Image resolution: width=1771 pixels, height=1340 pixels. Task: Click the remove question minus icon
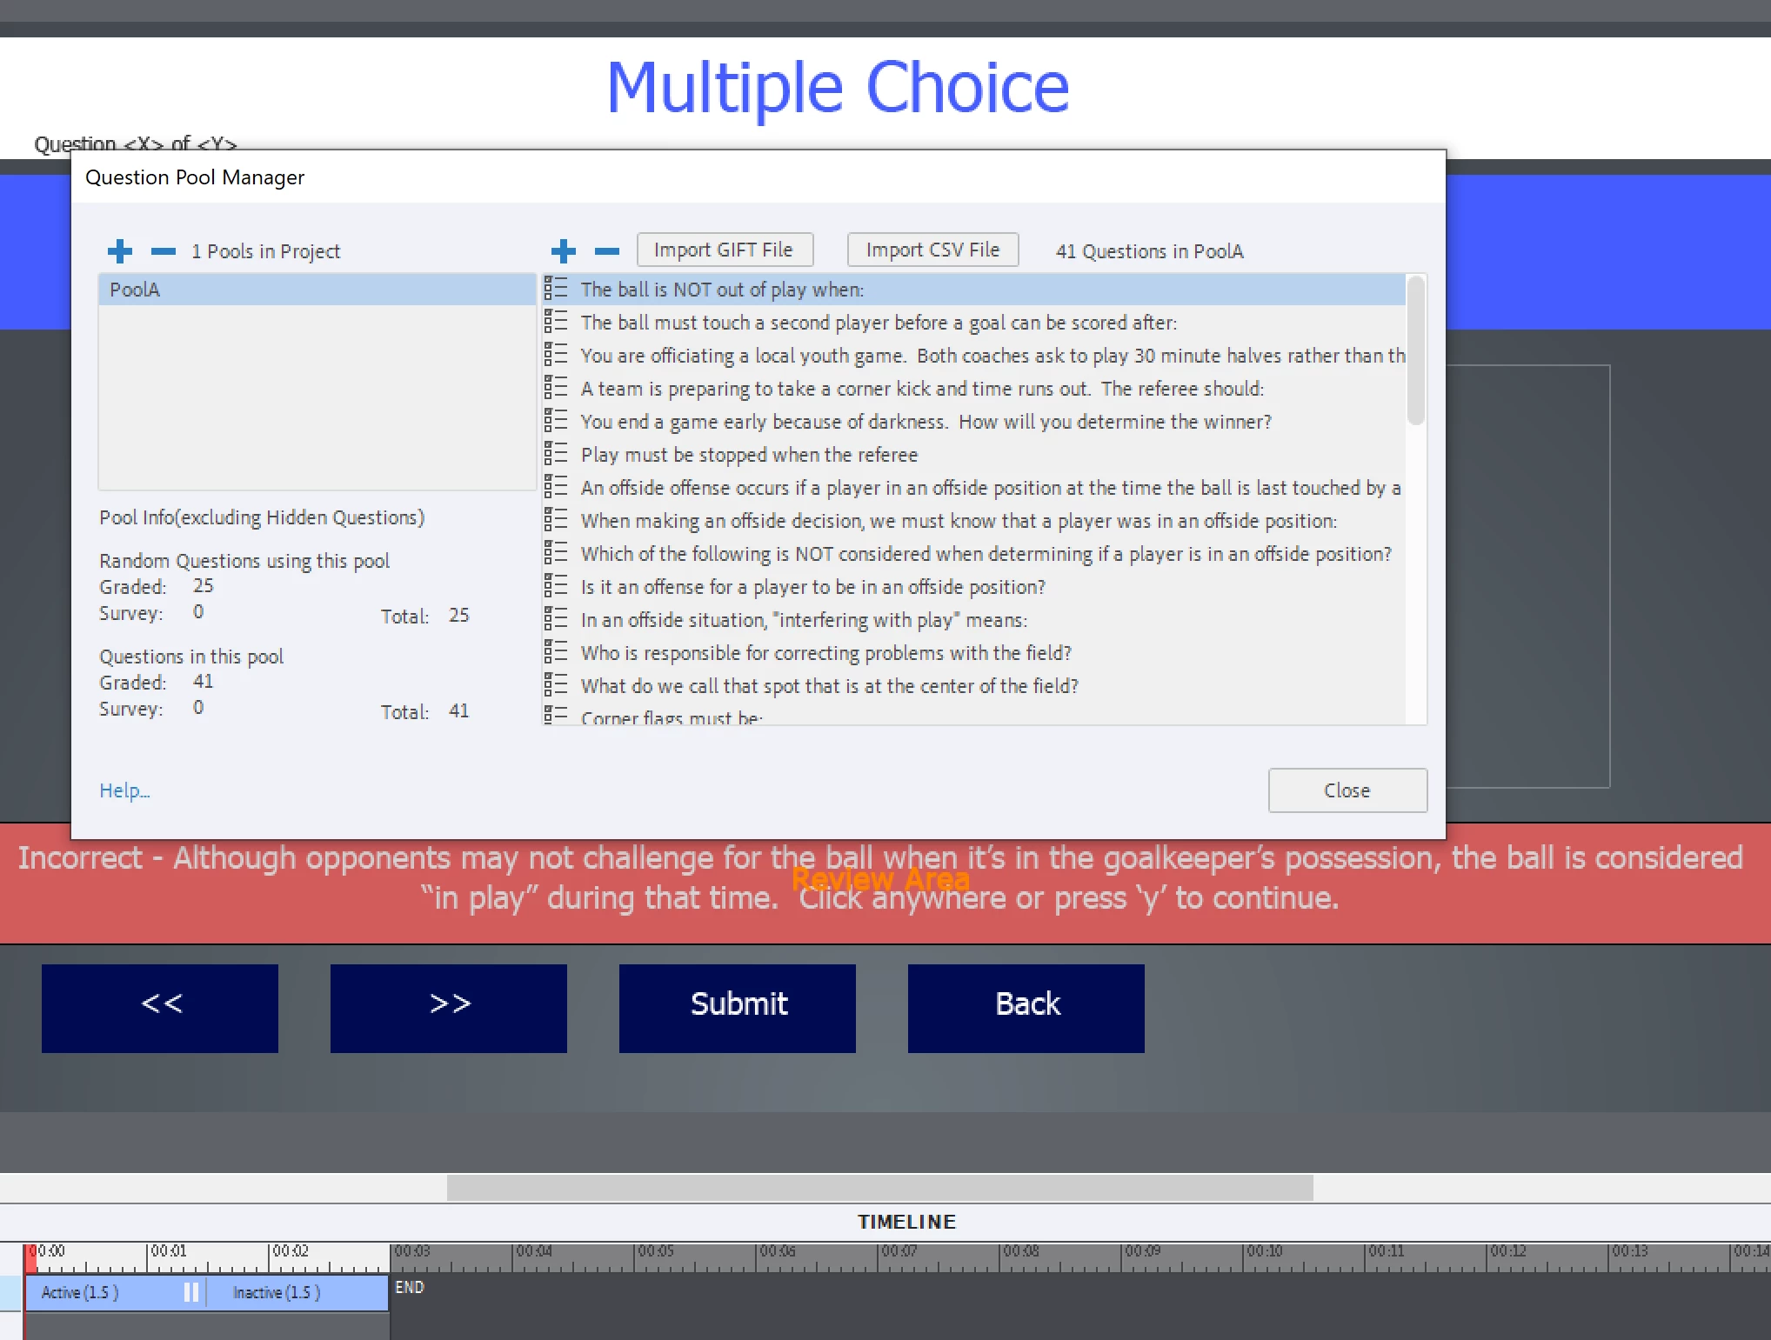click(x=606, y=251)
